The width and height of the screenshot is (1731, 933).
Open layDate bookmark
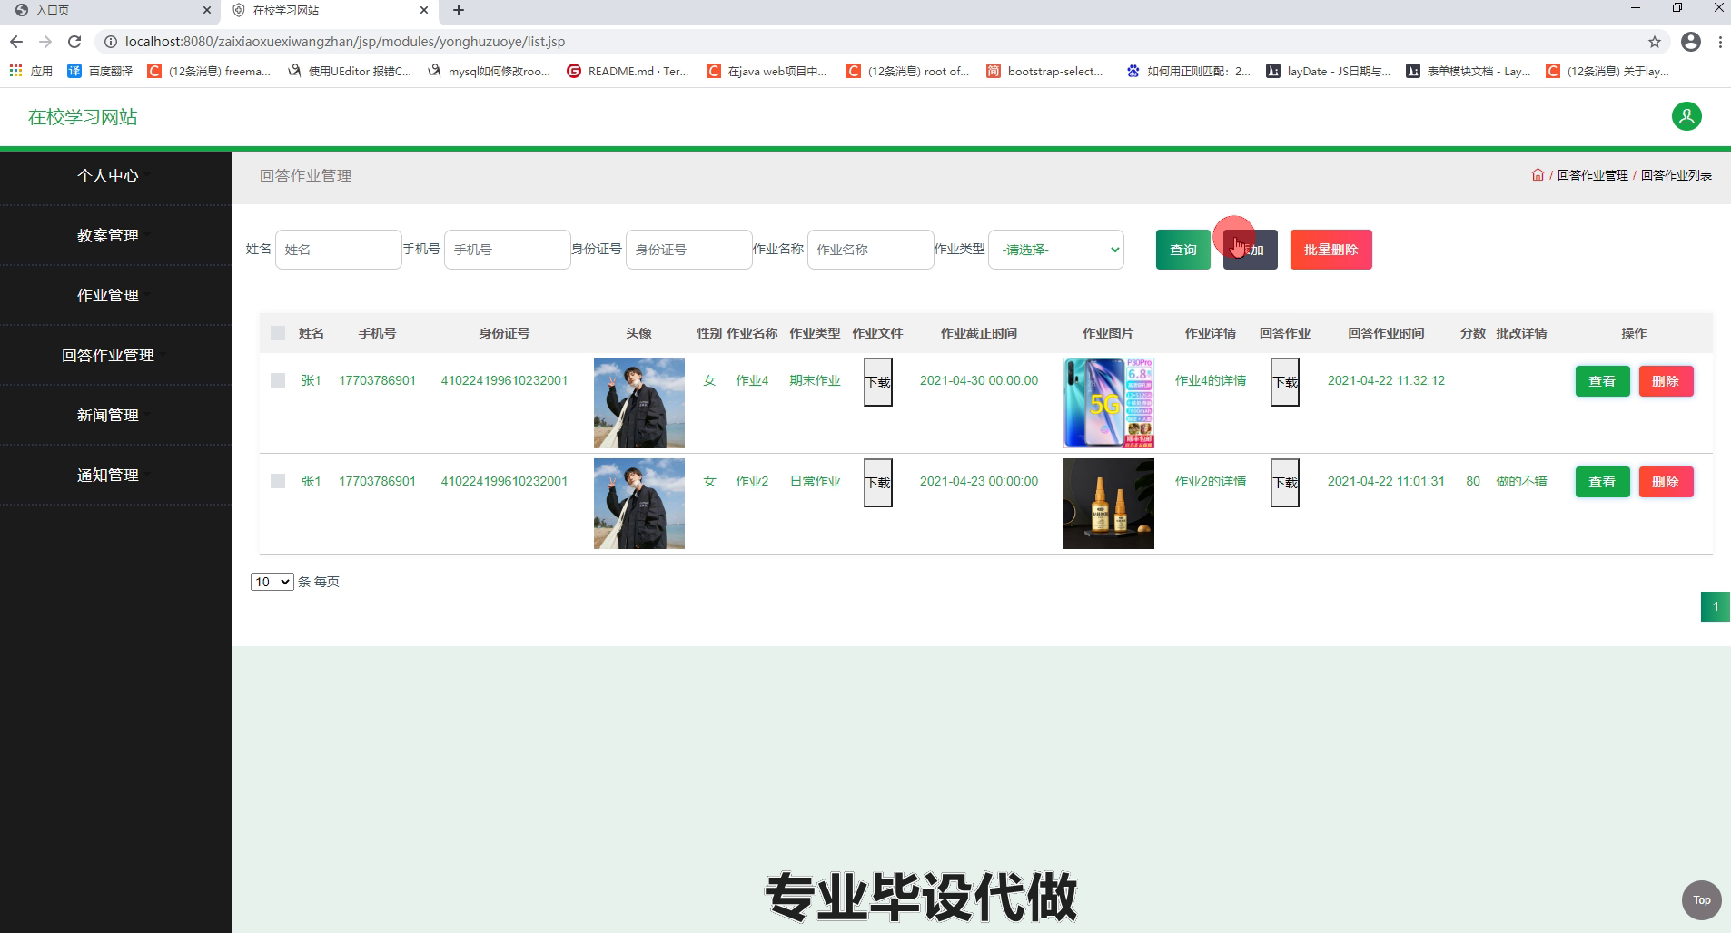point(1328,71)
